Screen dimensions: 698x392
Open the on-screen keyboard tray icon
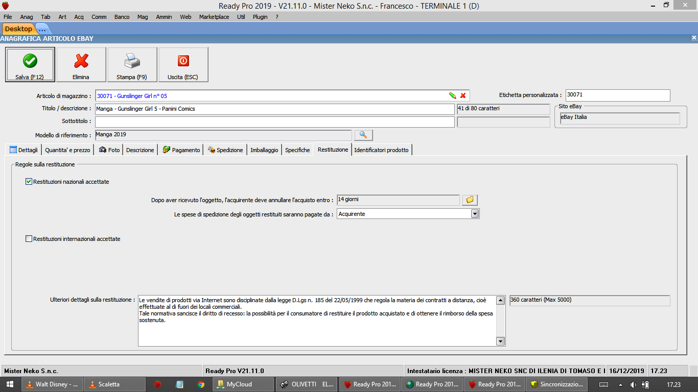pos(603,385)
